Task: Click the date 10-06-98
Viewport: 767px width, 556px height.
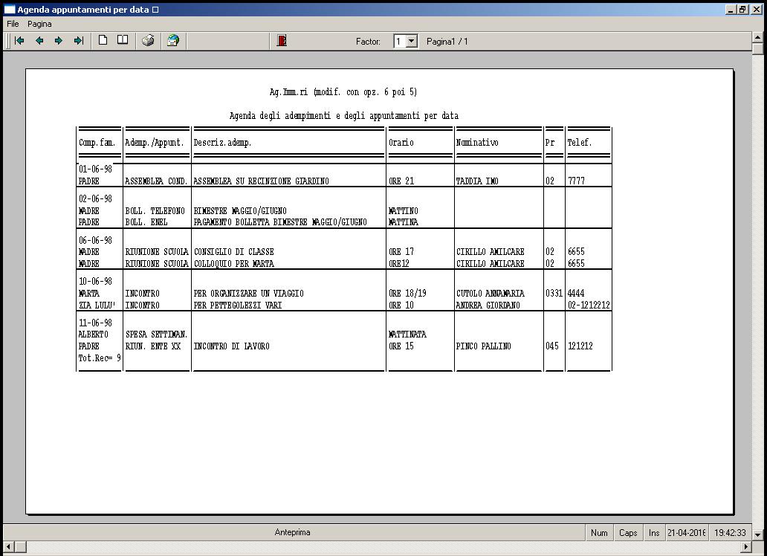Action: pos(95,282)
